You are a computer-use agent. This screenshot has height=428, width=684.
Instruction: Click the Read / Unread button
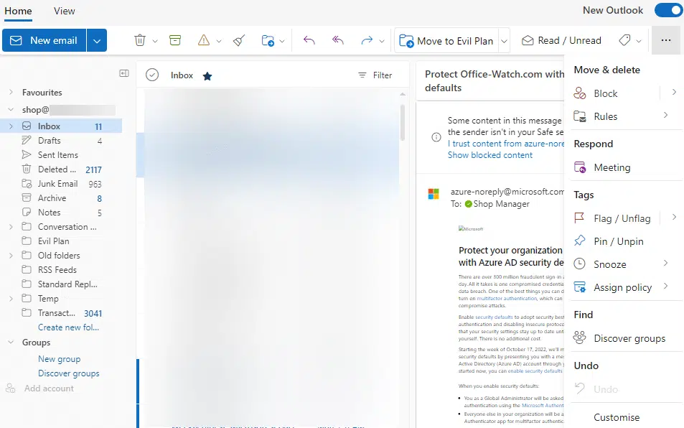tap(561, 41)
